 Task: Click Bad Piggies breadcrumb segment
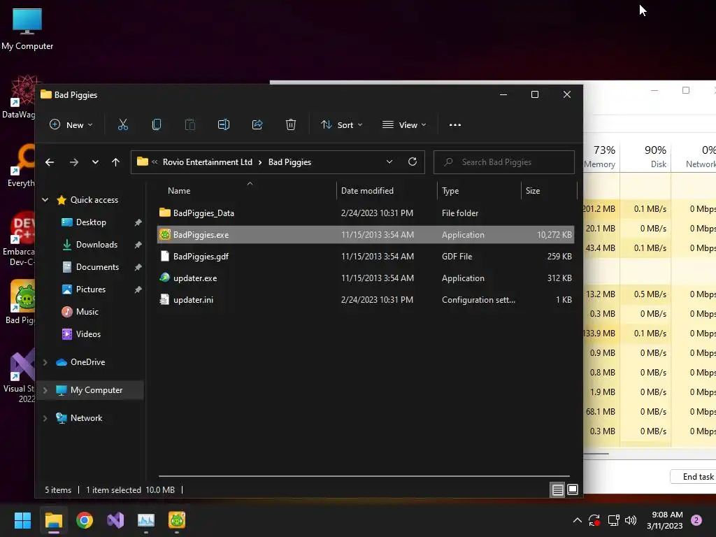point(289,162)
